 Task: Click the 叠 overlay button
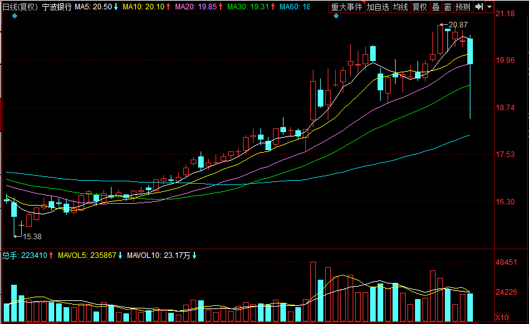point(436,7)
